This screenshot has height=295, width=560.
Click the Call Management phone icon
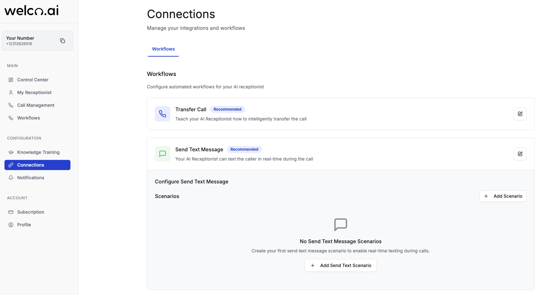[x=11, y=105]
